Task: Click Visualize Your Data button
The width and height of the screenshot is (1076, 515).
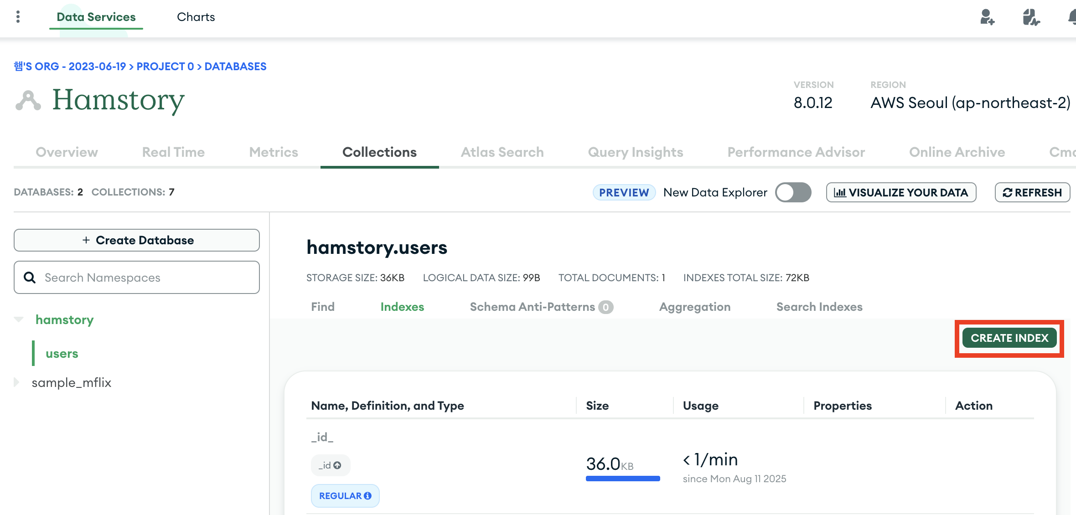Action: [x=901, y=192]
